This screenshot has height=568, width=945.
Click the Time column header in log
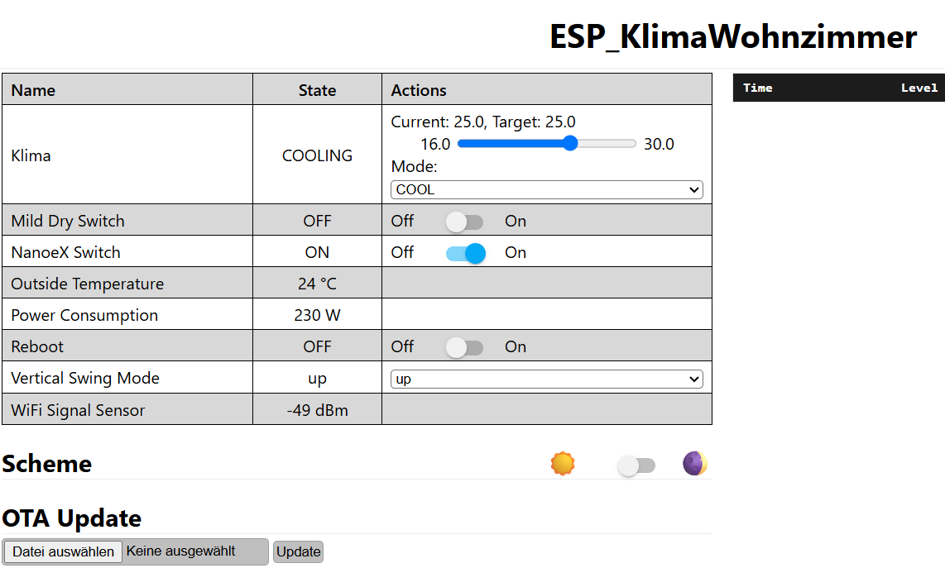[757, 88]
